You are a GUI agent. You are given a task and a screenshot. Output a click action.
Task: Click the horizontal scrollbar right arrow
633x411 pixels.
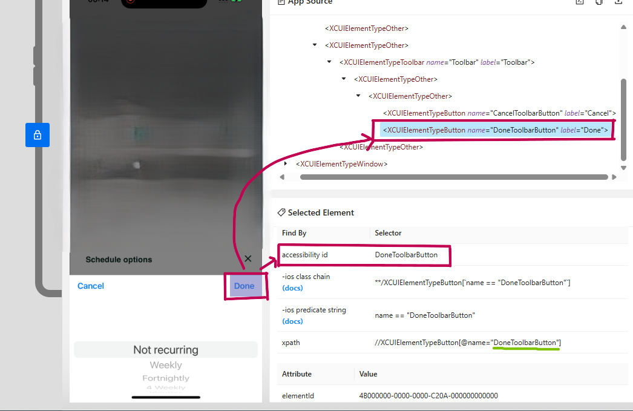point(614,177)
